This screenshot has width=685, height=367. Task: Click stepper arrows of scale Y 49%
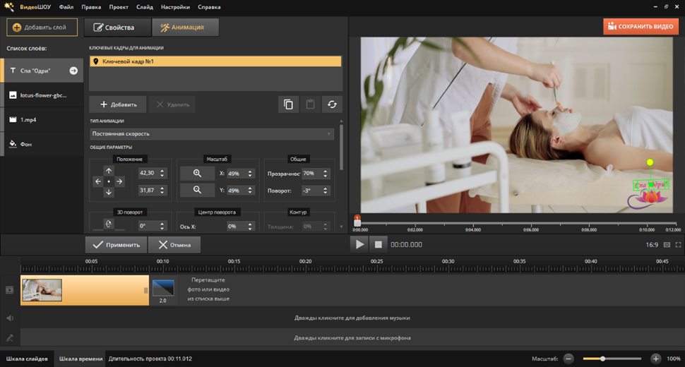250,191
